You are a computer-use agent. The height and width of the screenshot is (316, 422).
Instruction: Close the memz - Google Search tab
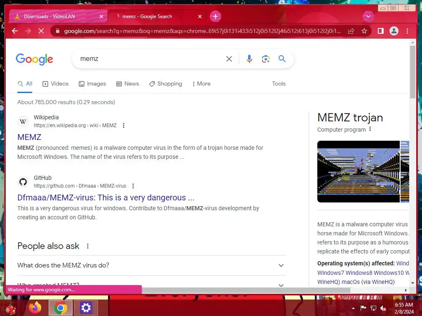click(200, 16)
